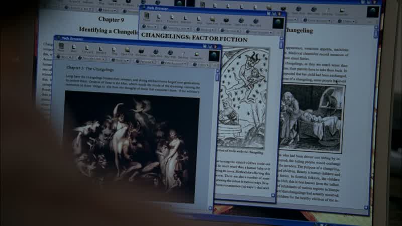Open Personal dropdown in the Chapter 3 browser
The width and height of the screenshot is (402, 226).
point(145,62)
